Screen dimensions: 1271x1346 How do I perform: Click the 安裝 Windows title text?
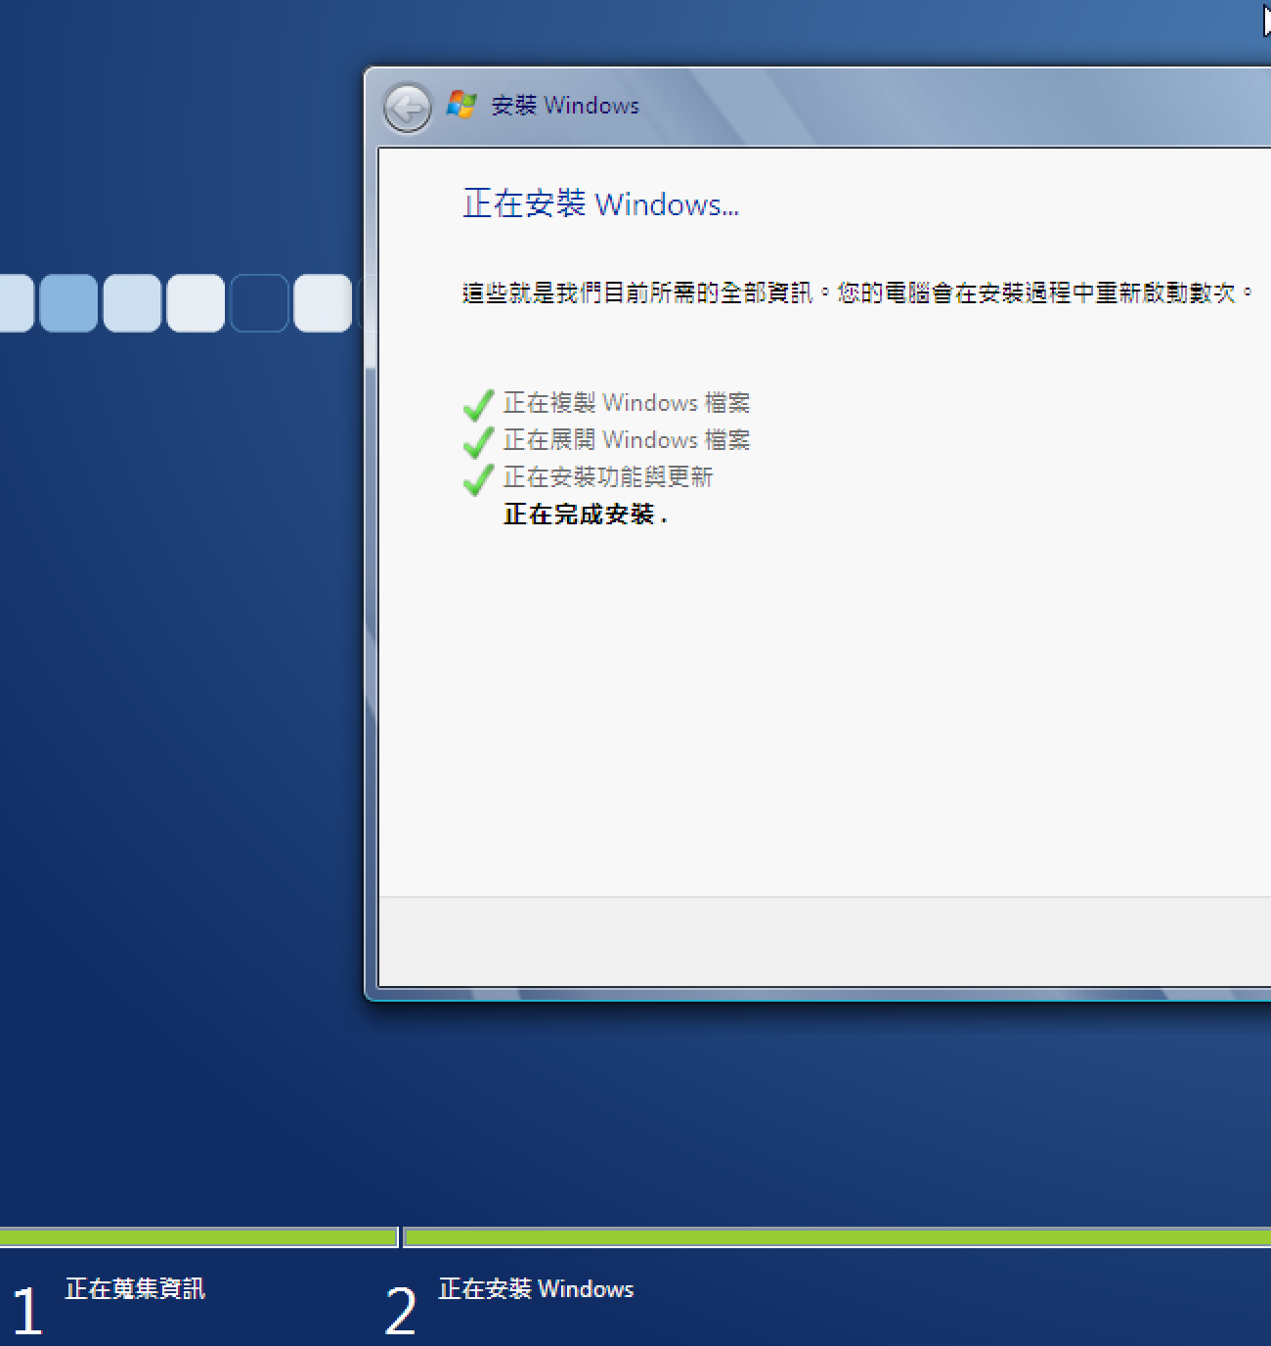pos(565,106)
